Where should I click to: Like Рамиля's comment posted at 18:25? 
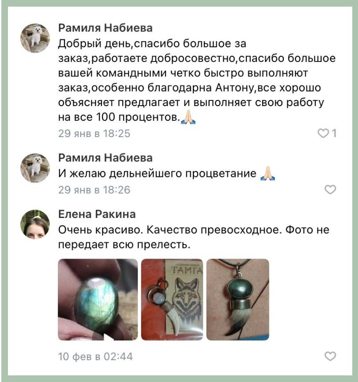[323, 133]
